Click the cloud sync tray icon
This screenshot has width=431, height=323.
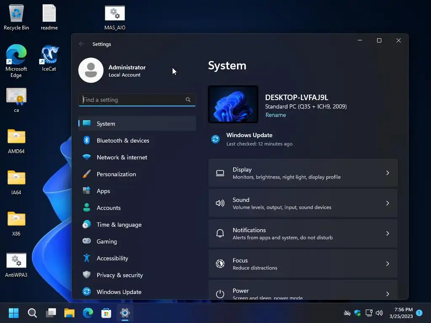(347, 313)
